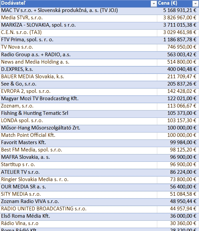Select the price 36 000,00 € cell
The width and height of the screenshot is (199, 231).
pos(178,217)
